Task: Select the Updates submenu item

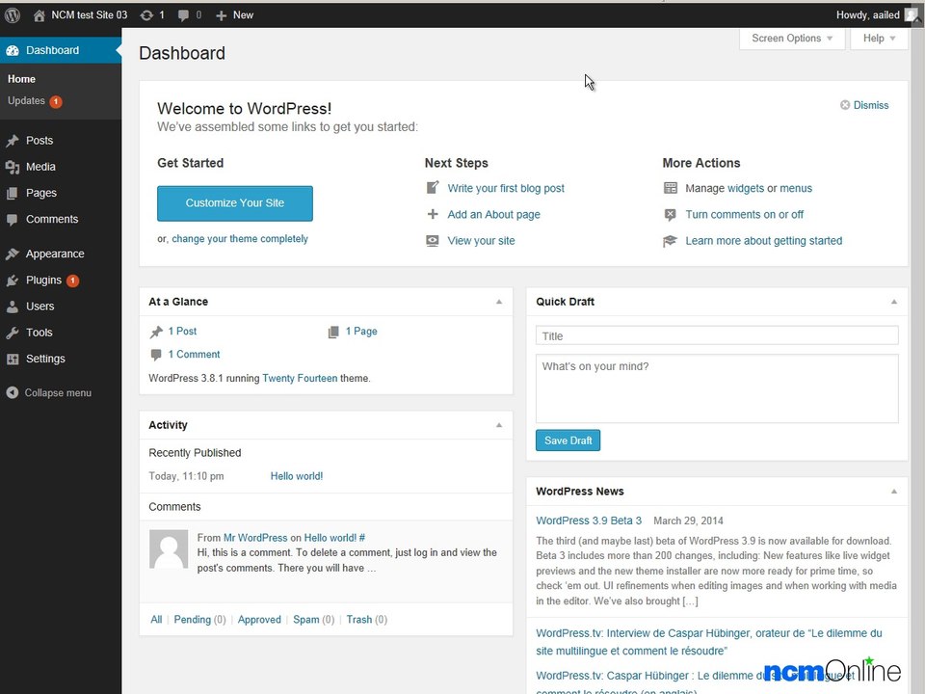Action: 26,100
